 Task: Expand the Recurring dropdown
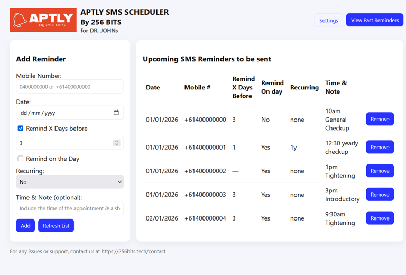point(70,182)
